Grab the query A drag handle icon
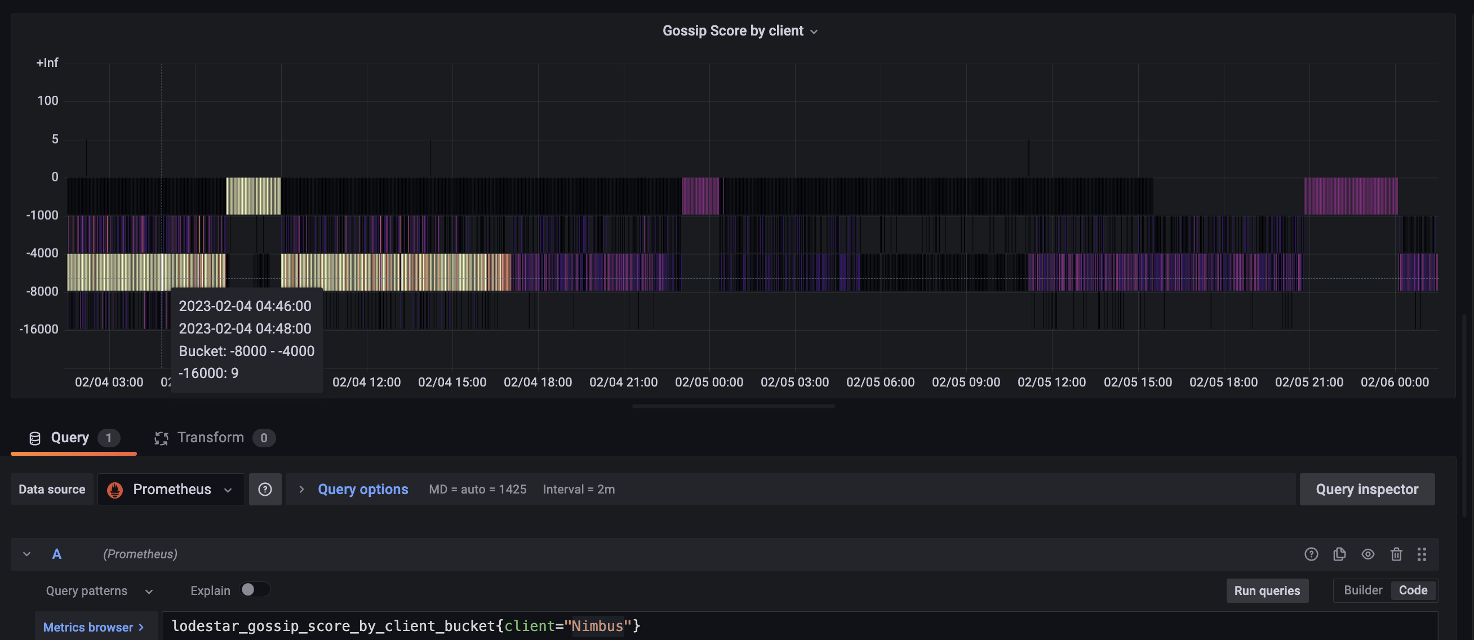 point(1422,554)
